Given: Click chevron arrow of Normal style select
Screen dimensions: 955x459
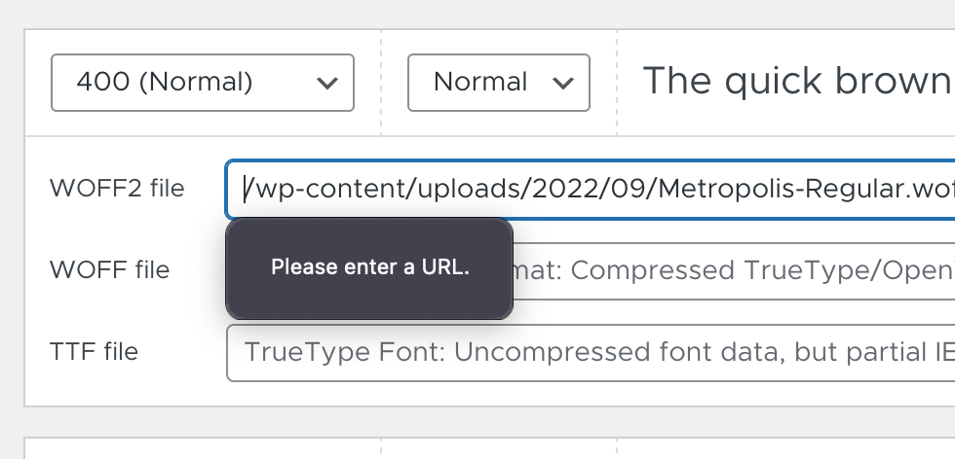Looking at the screenshot, I should click(x=563, y=83).
